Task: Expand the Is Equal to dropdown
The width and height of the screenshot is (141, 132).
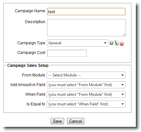Action: pyautogui.click(x=86, y=104)
